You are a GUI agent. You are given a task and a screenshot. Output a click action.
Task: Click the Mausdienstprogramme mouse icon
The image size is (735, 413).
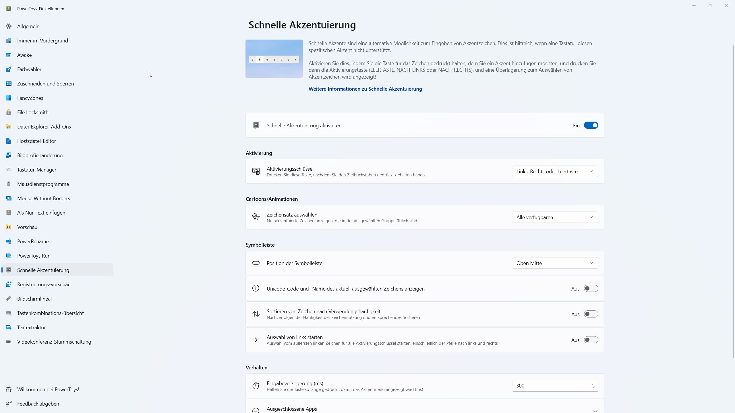pyautogui.click(x=9, y=184)
